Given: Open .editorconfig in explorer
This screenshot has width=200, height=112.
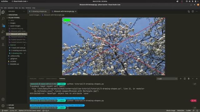Looking at the screenshot, I should pos(15,56).
